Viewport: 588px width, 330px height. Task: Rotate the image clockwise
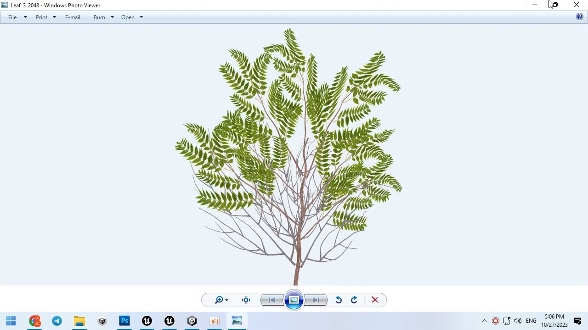coord(354,300)
